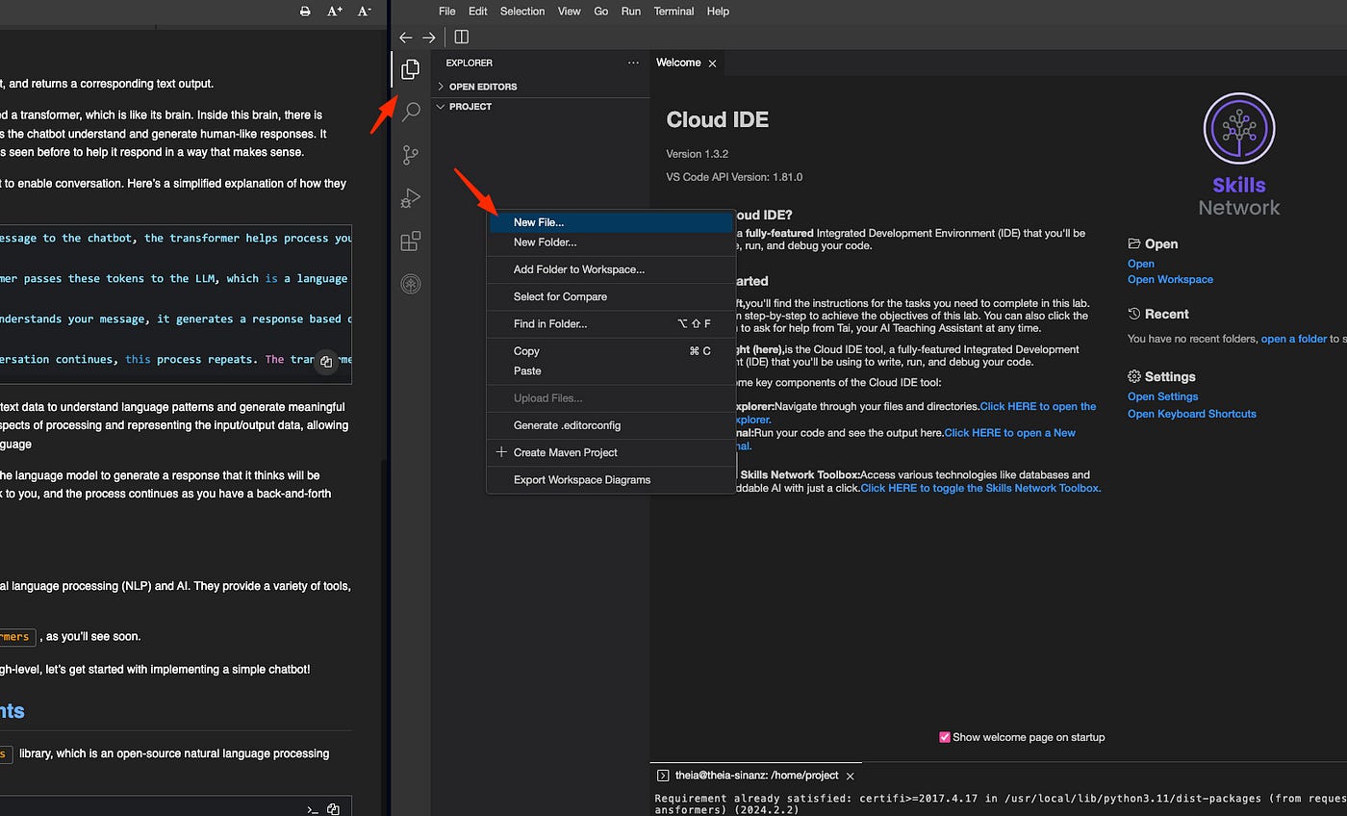Open the Terminal menu
Screen dimensions: 1347x816
(x=673, y=12)
